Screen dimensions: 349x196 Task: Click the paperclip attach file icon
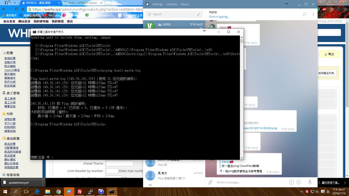(210, 182)
